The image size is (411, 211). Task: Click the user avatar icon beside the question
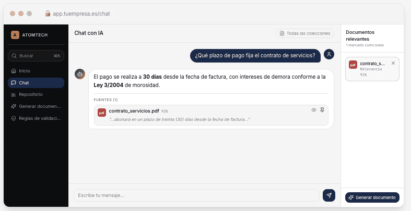click(x=329, y=54)
